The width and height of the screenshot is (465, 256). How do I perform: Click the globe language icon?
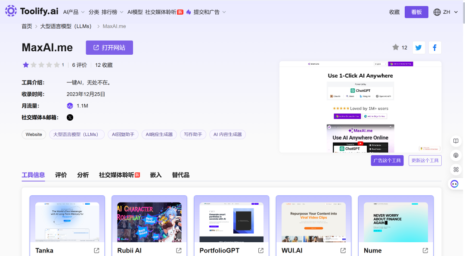pyautogui.click(x=437, y=12)
